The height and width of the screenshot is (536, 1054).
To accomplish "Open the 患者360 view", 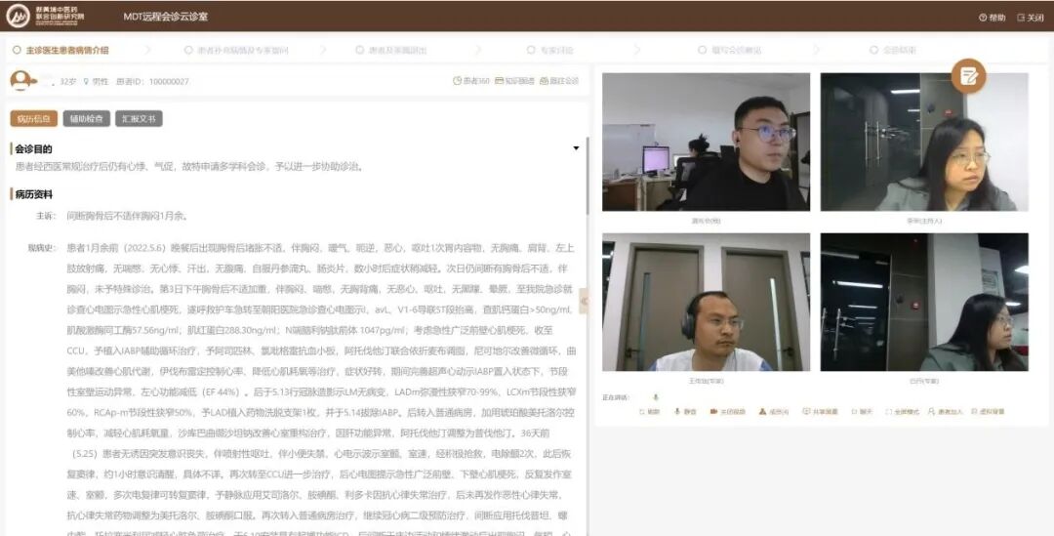I will coord(471,81).
